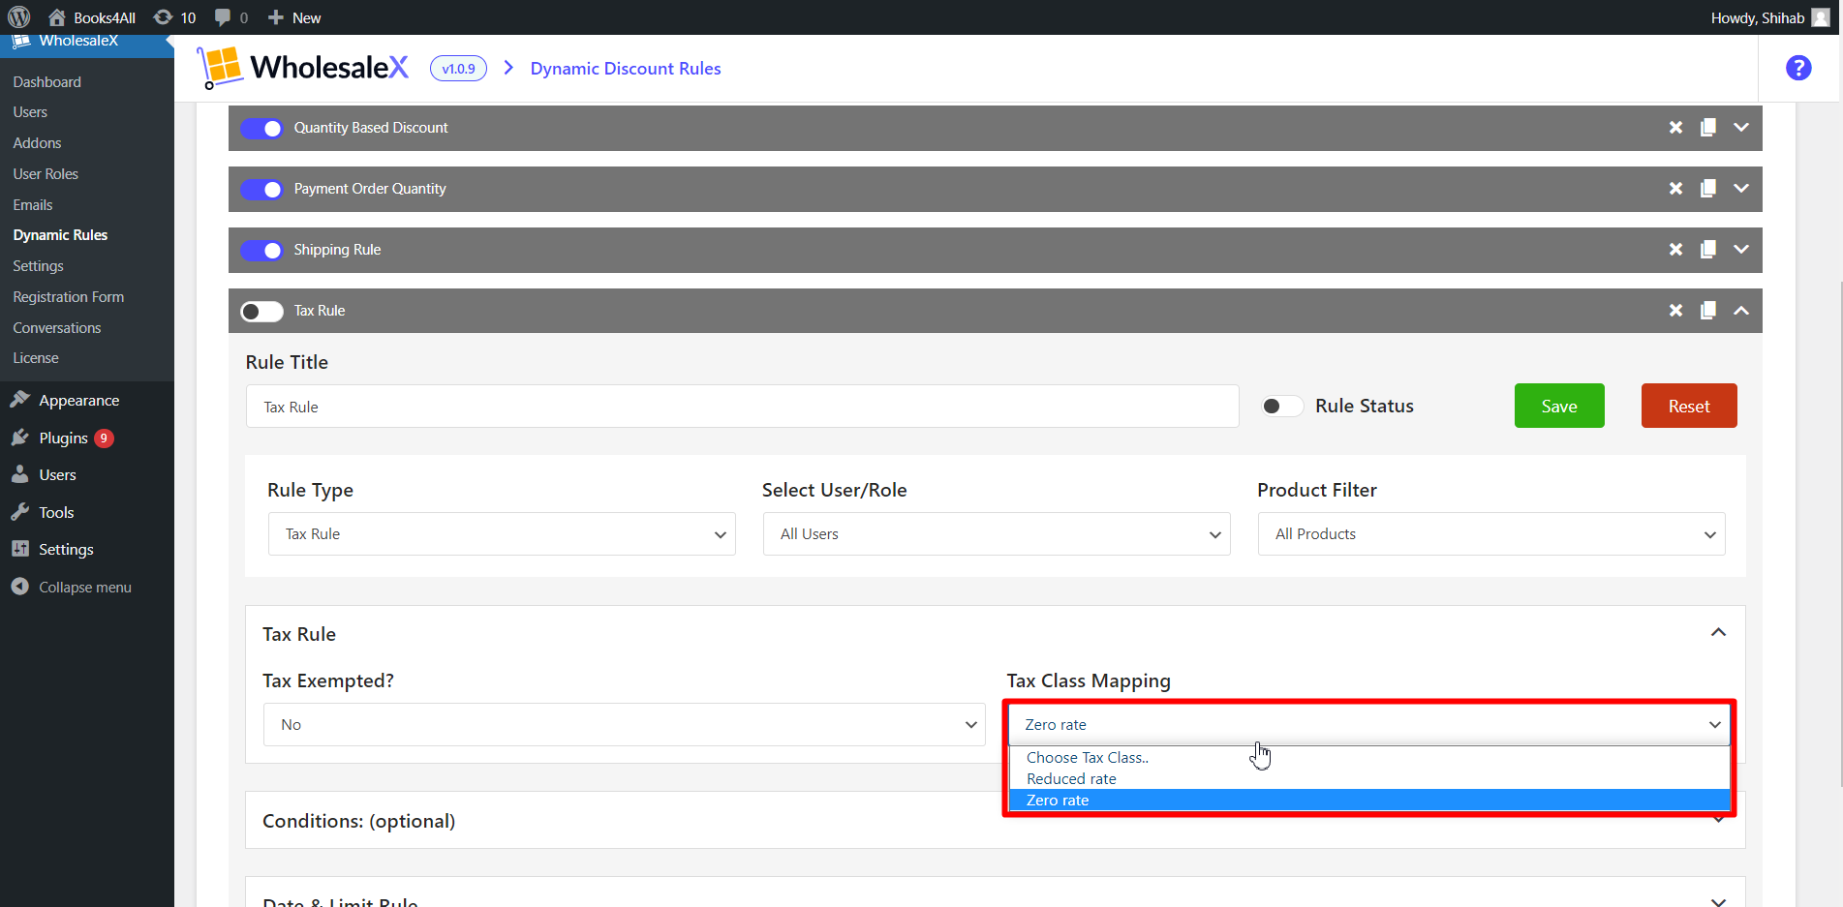Duplicate the Quantity Based Discount rule
1843x907 pixels.
pyautogui.click(x=1708, y=128)
